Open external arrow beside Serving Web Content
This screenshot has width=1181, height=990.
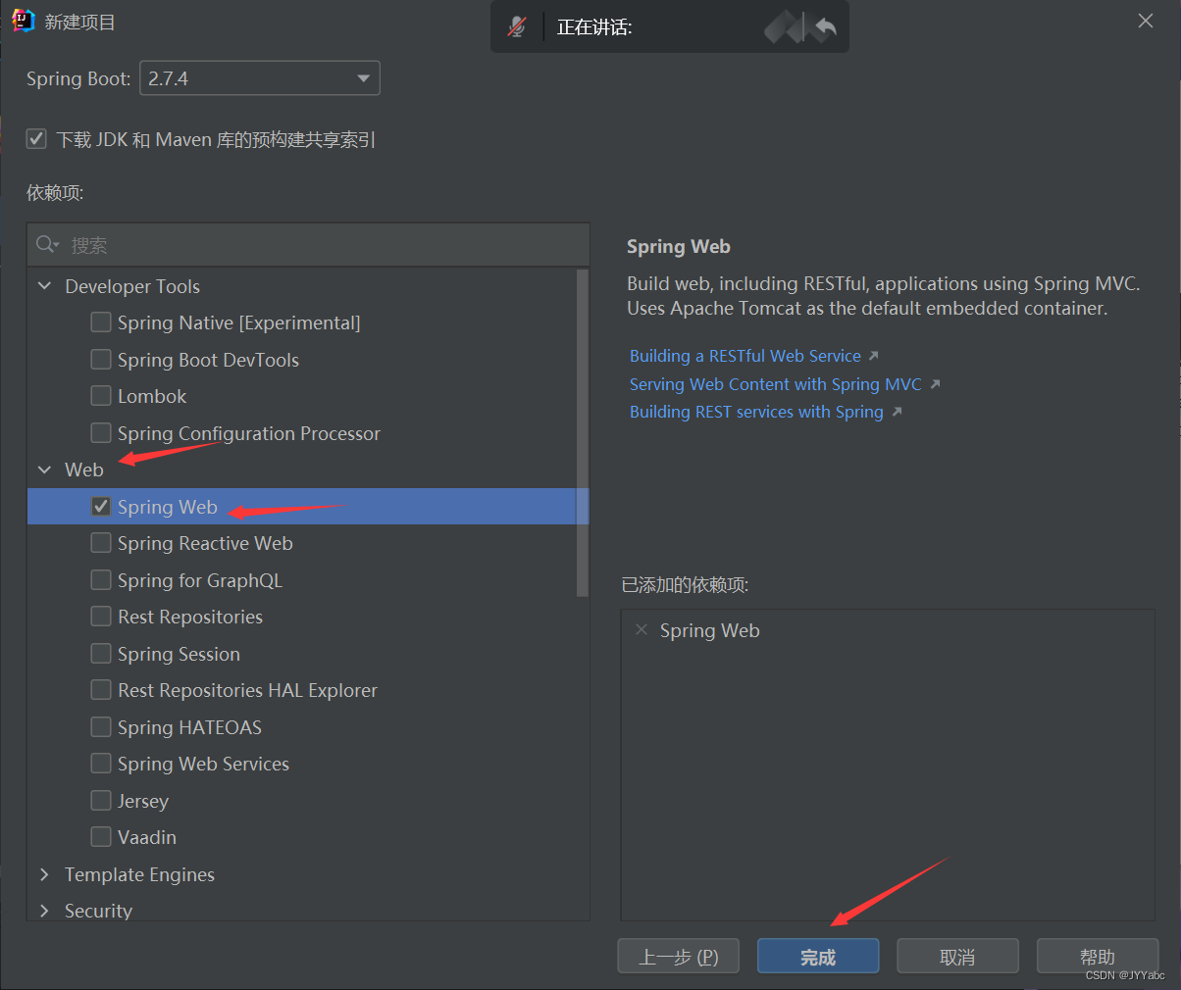(935, 384)
